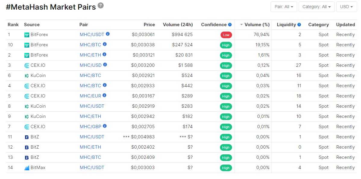Open the Category: All dropdown
The image size is (361, 179).
(x=317, y=7)
